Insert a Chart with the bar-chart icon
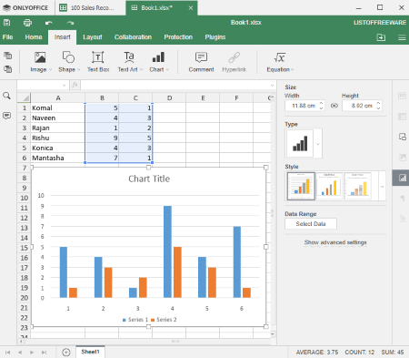The image size is (409, 358). 158,62
